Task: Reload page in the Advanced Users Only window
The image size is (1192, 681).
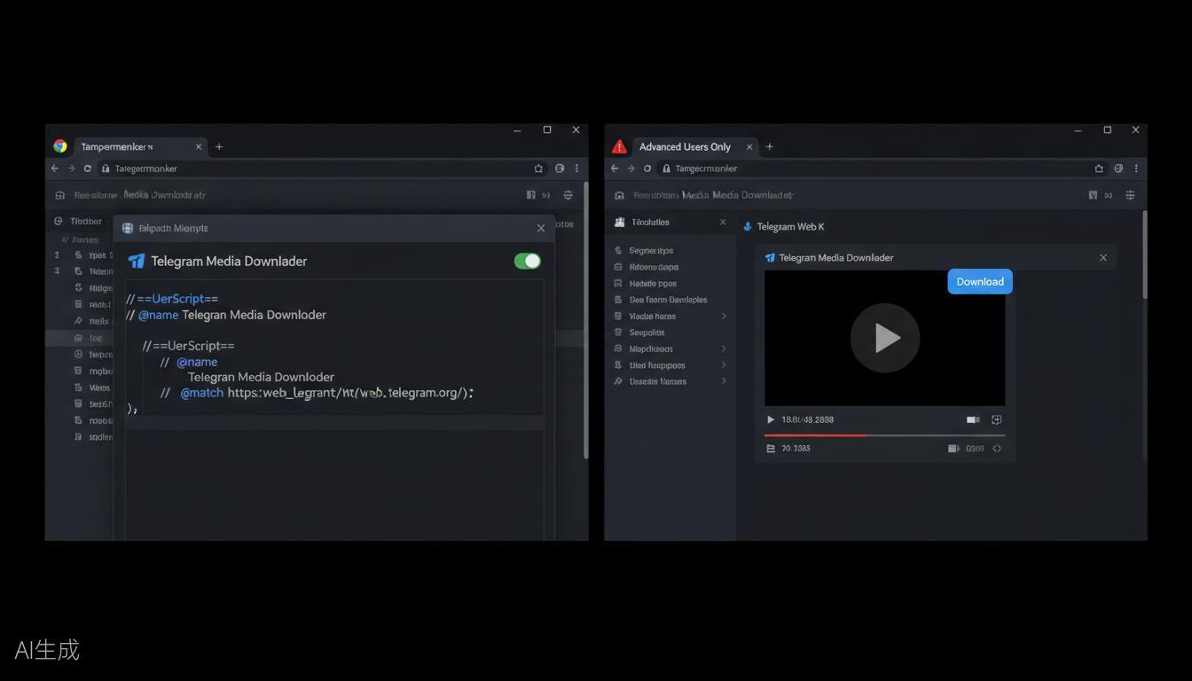Action: (647, 168)
